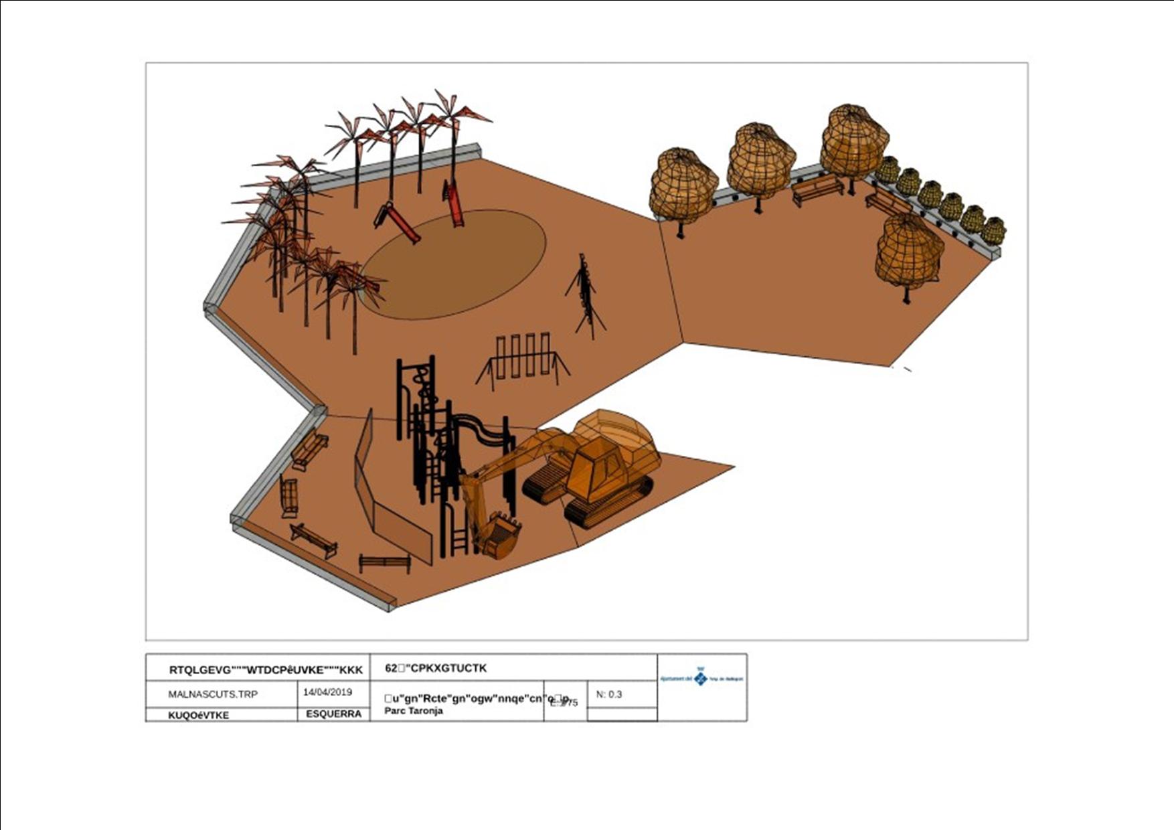1174x830 pixels.
Task: Click the excavator's tracked undercarriage
Action: pos(608,502)
